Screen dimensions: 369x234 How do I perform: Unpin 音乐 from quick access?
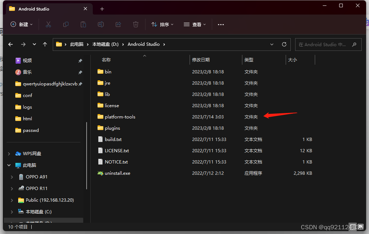(80, 72)
